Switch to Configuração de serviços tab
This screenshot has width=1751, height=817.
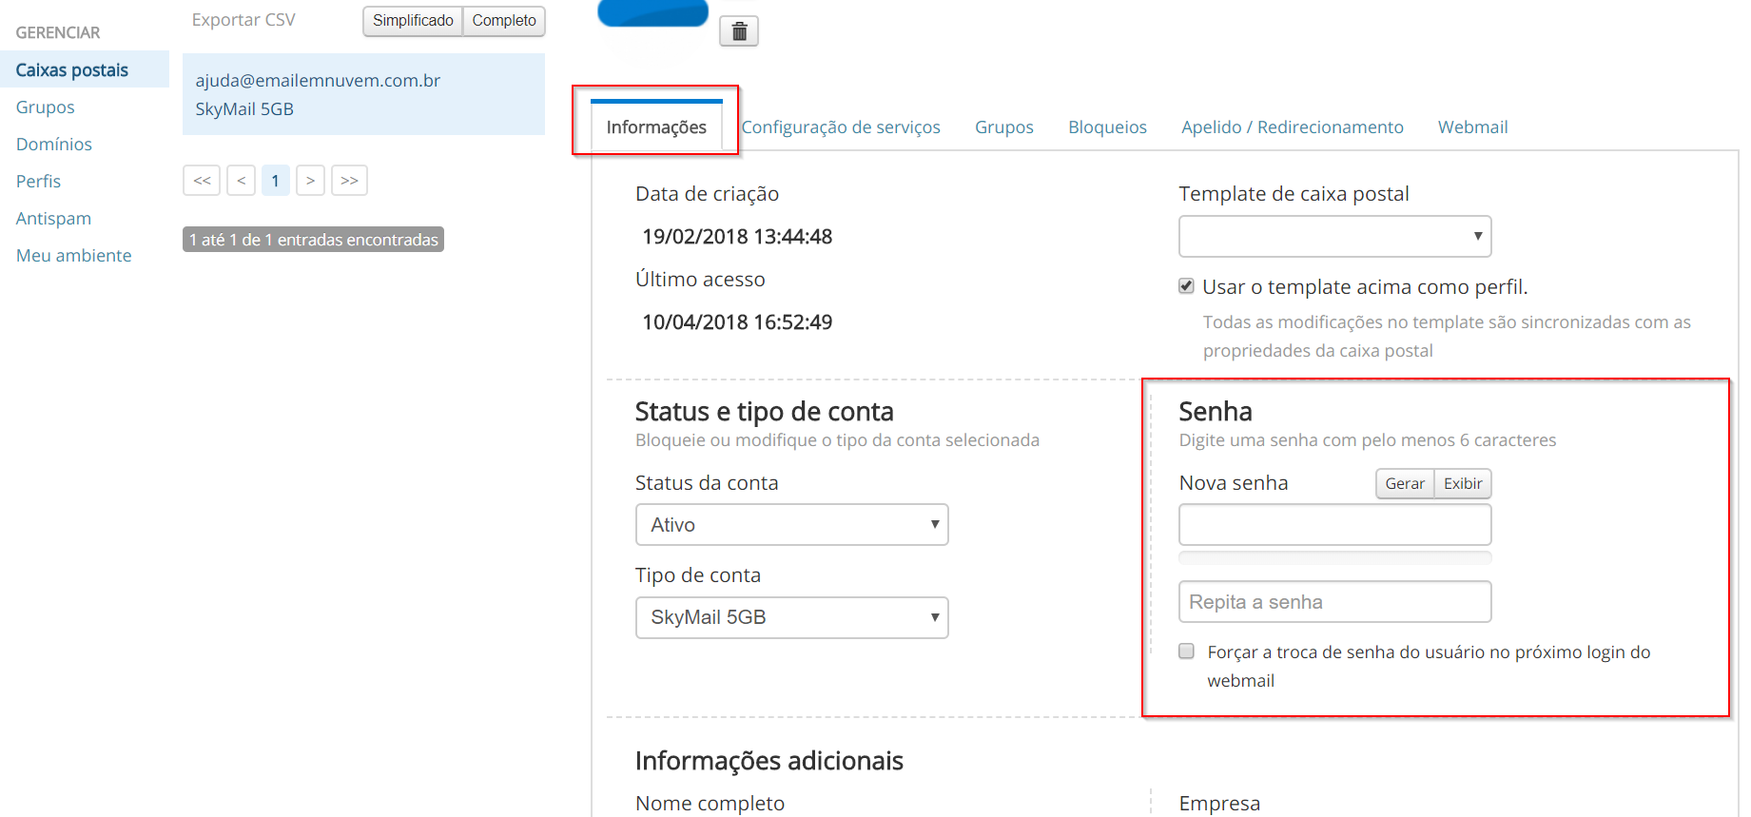pyautogui.click(x=841, y=127)
